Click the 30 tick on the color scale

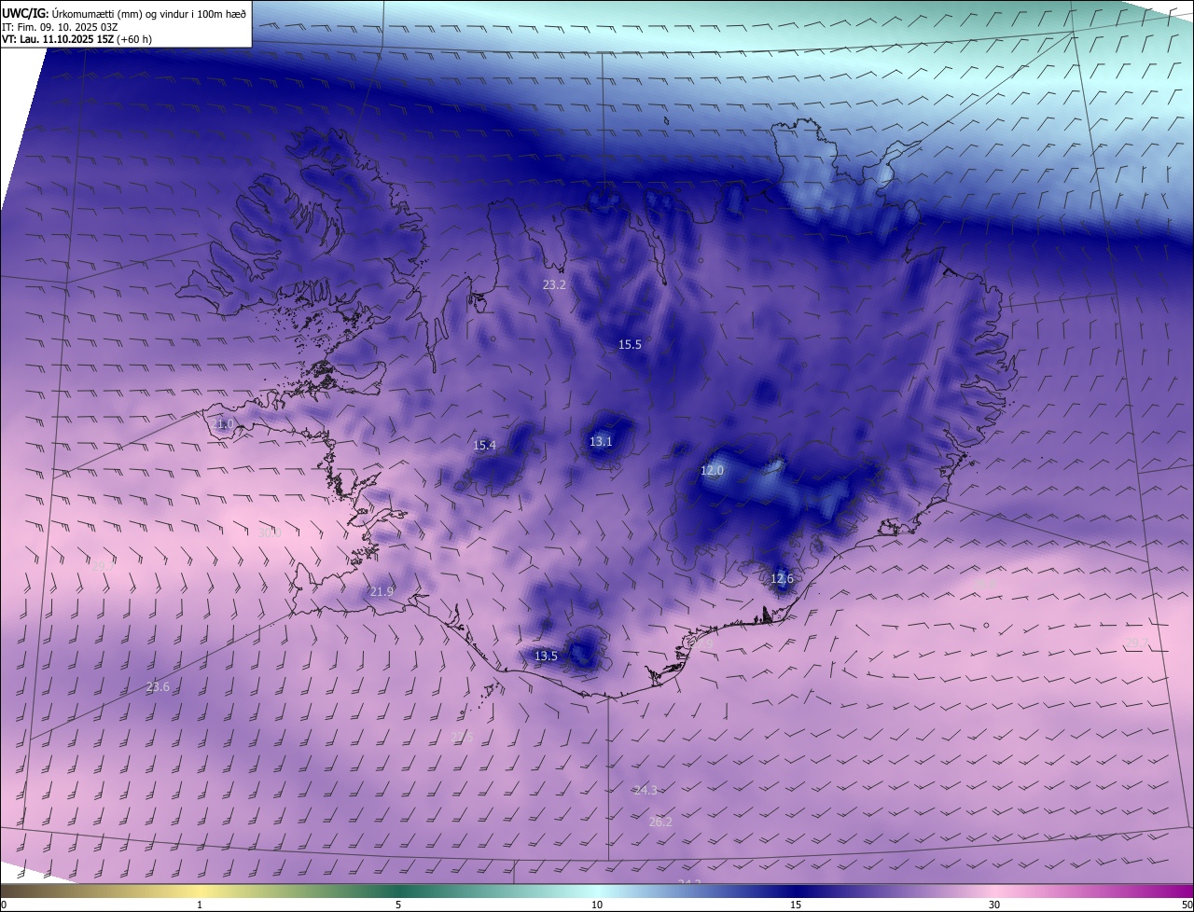click(994, 905)
